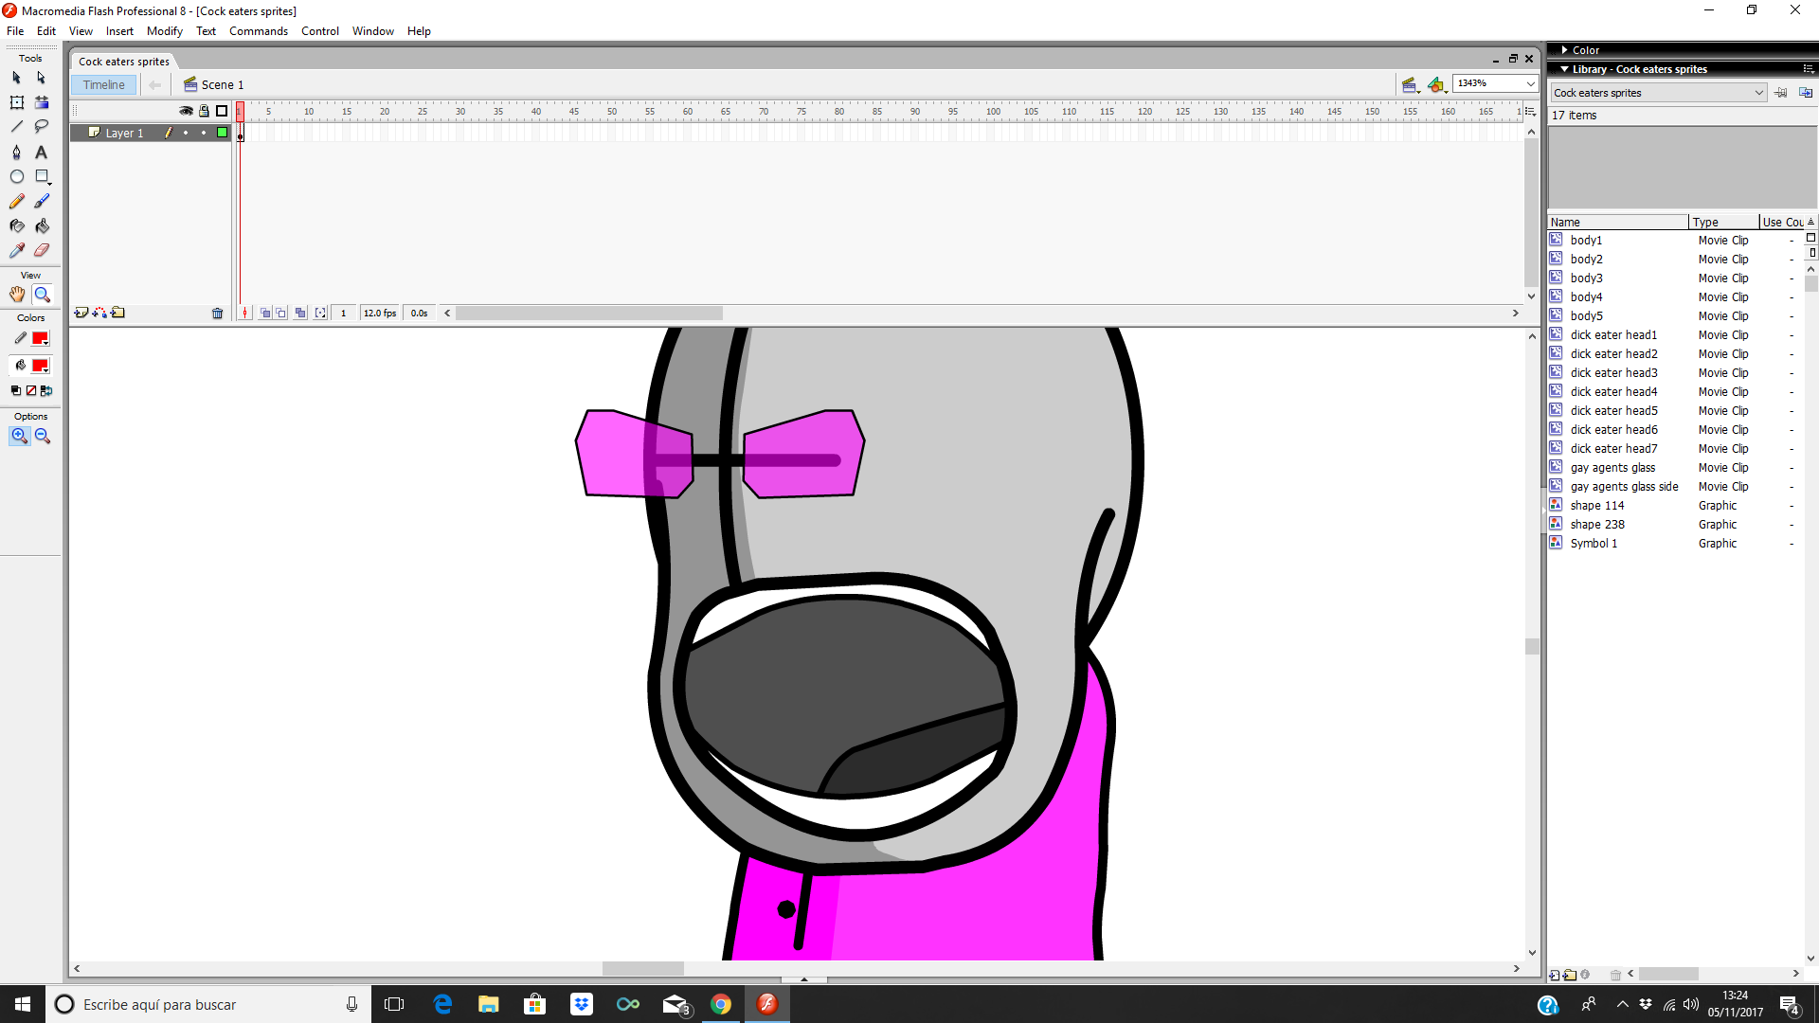
Task: Open the Window menu
Action: pos(373,31)
